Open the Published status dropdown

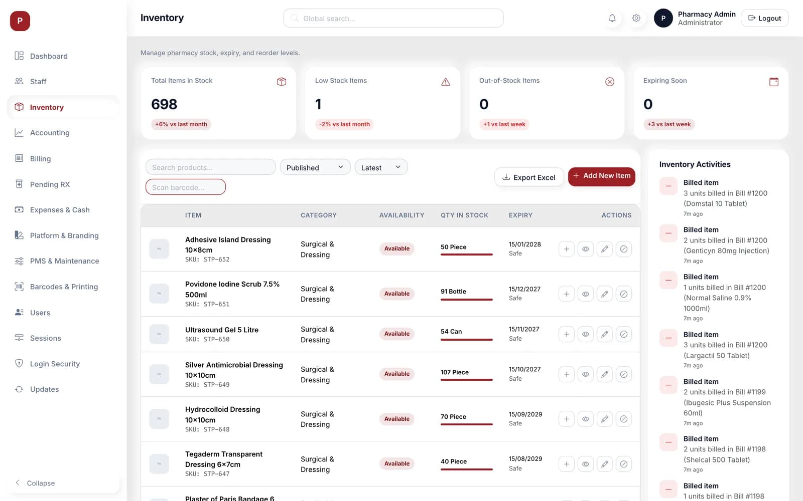tap(315, 167)
